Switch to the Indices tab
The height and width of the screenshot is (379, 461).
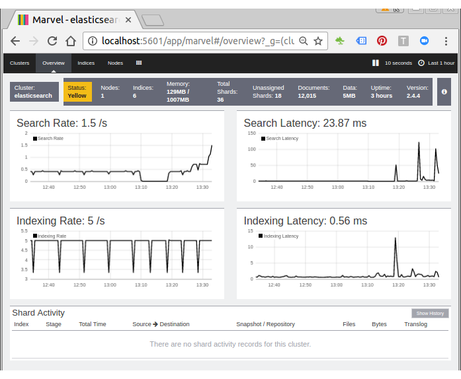(86, 63)
